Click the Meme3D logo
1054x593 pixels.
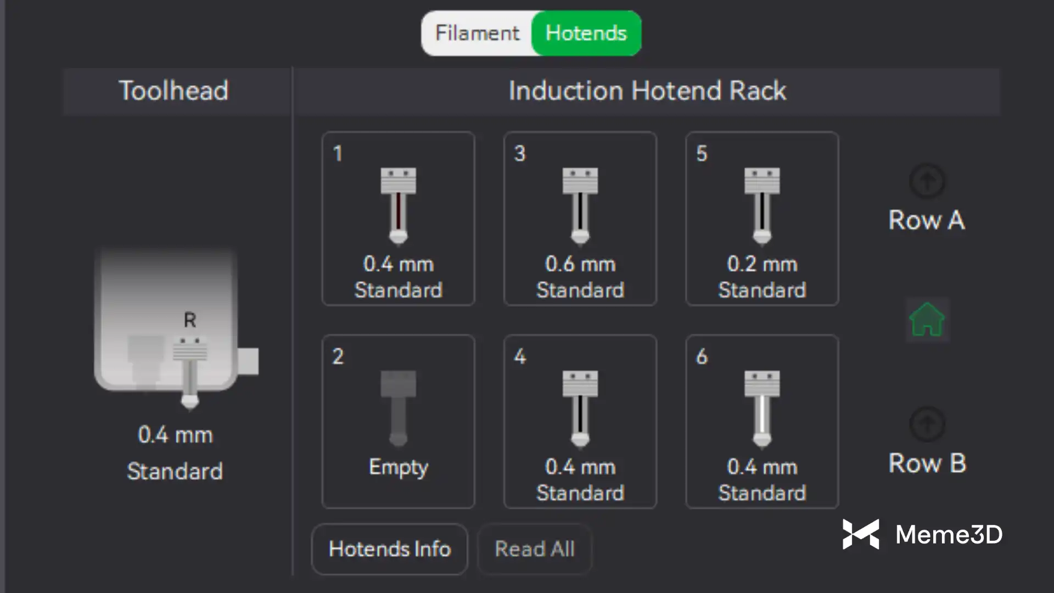tap(922, 534)
